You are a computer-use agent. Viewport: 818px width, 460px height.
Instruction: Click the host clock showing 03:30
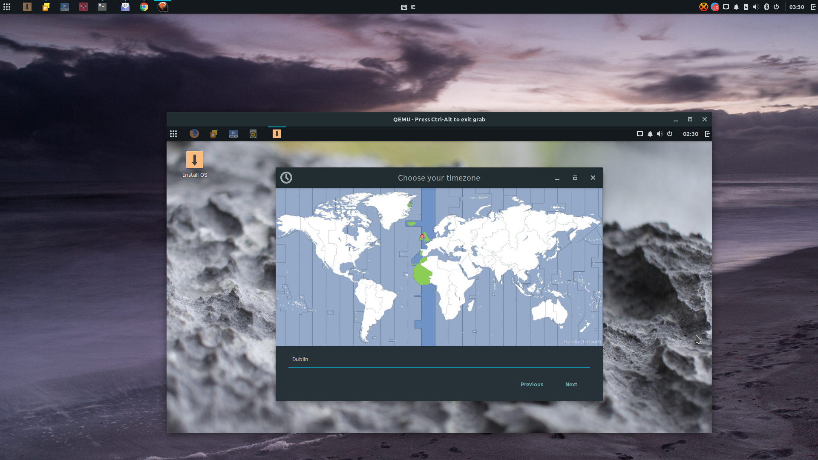[797, 7]
